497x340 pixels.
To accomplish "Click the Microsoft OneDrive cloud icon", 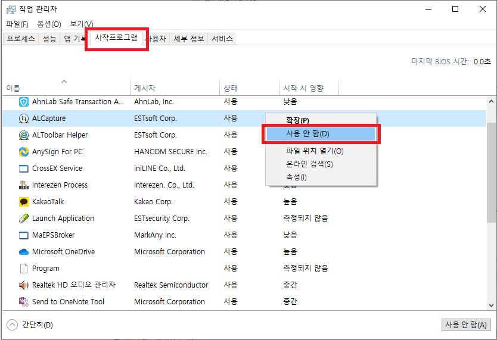I will point(24,252).
